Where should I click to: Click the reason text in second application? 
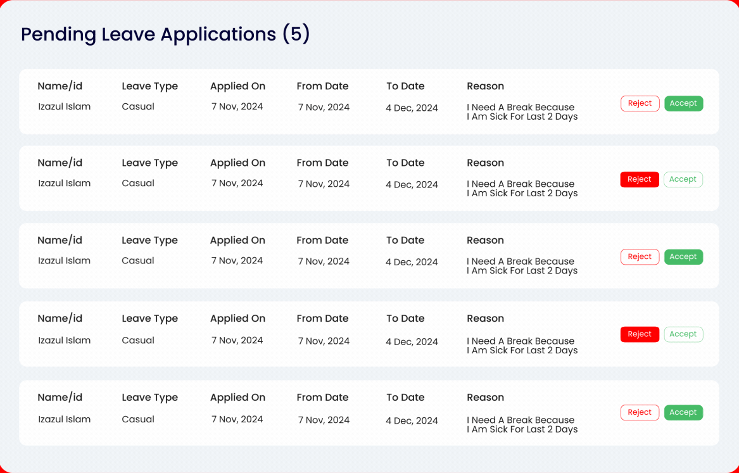coord(522,189)
